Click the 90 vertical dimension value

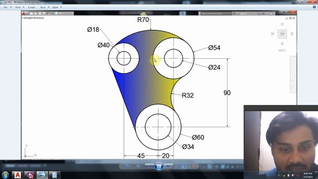(227, 93)
